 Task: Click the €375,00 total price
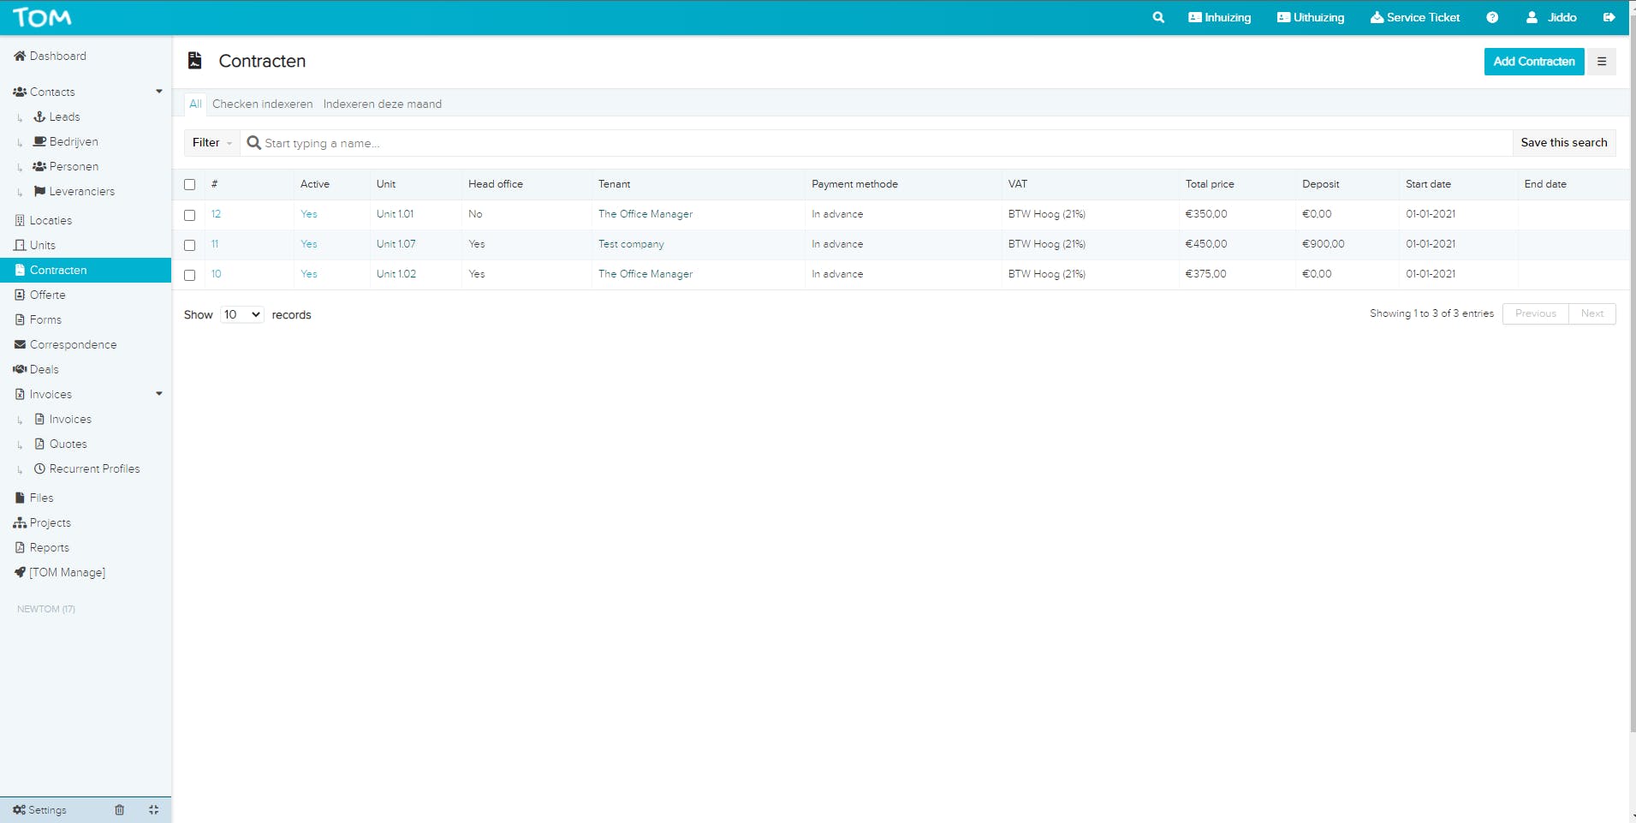pos(1205,274)
